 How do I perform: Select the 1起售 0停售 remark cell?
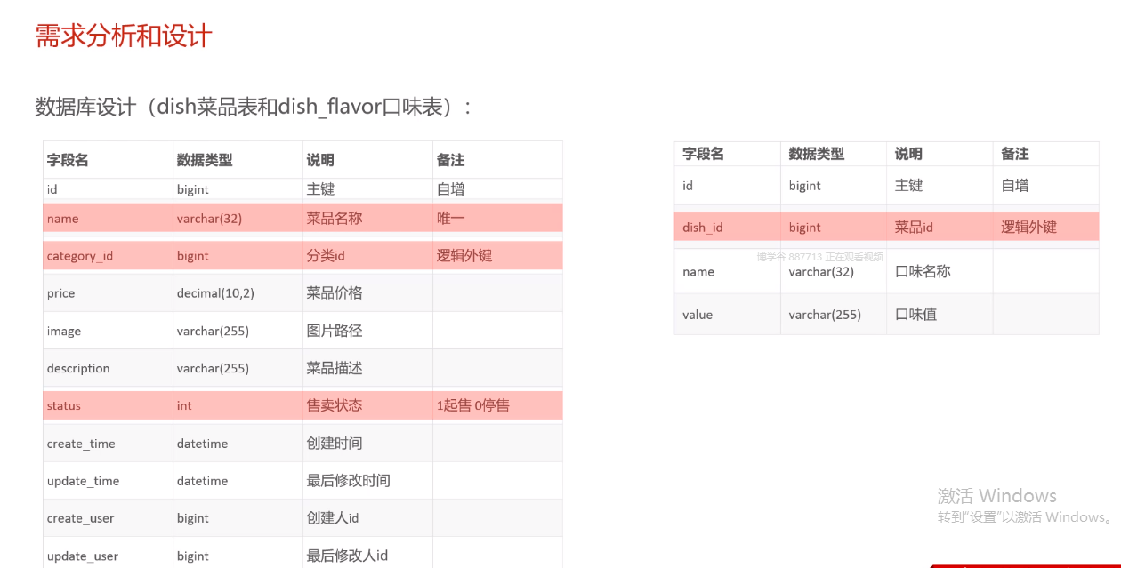click(x=472, y=405)
